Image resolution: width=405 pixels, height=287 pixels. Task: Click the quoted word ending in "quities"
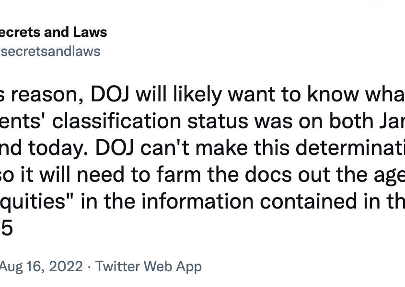click(x=37, y=202)
